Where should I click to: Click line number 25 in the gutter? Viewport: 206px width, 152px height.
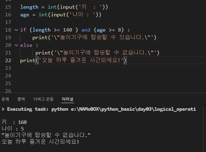pyautogui.click(x=8, y=83)
